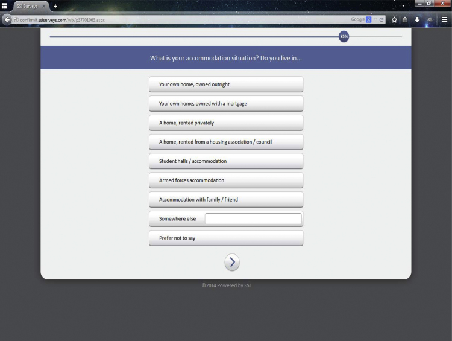Open the downloads arrow icon
Viewport: 452px width, 341px height.
[x=417, y=19]
